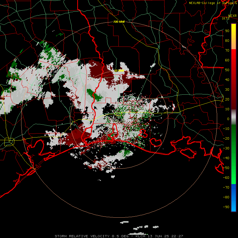Click KLCH 13 JUN 25 22:27 timestamp
This screenshot has height=238, width=238.
coord(159,236)
